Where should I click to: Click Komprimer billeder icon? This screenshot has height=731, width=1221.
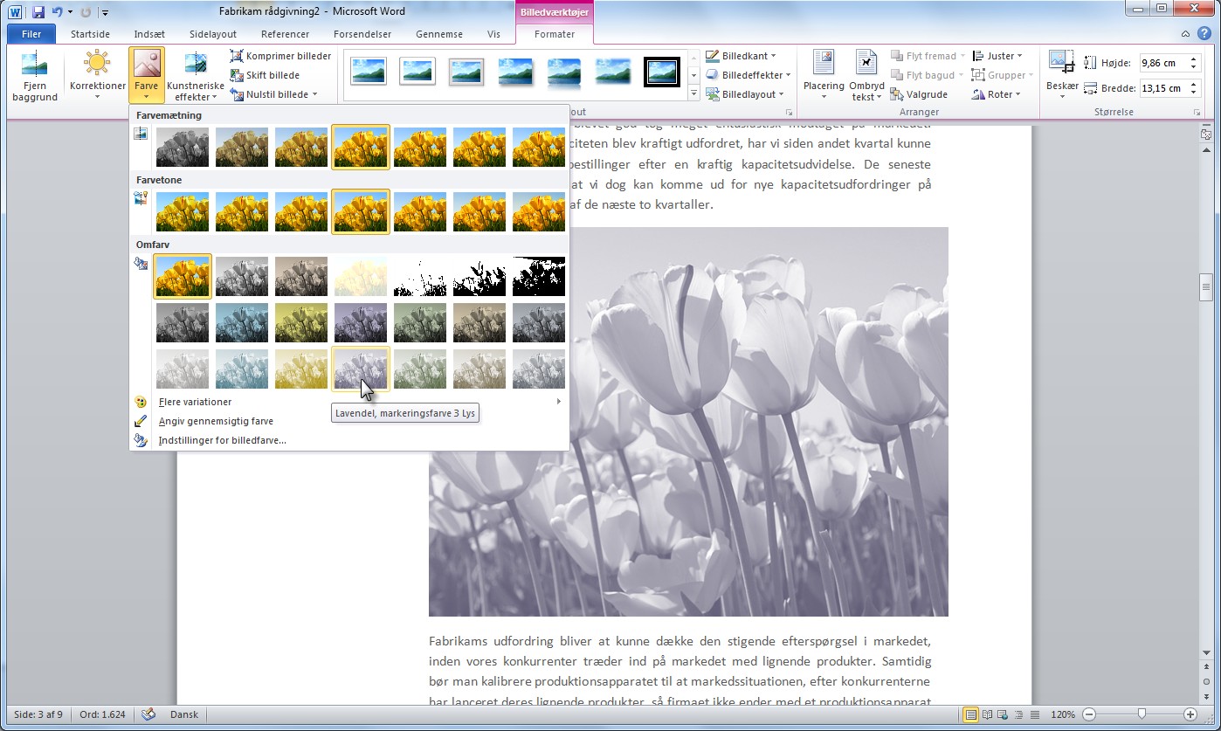tap(238, 56)
